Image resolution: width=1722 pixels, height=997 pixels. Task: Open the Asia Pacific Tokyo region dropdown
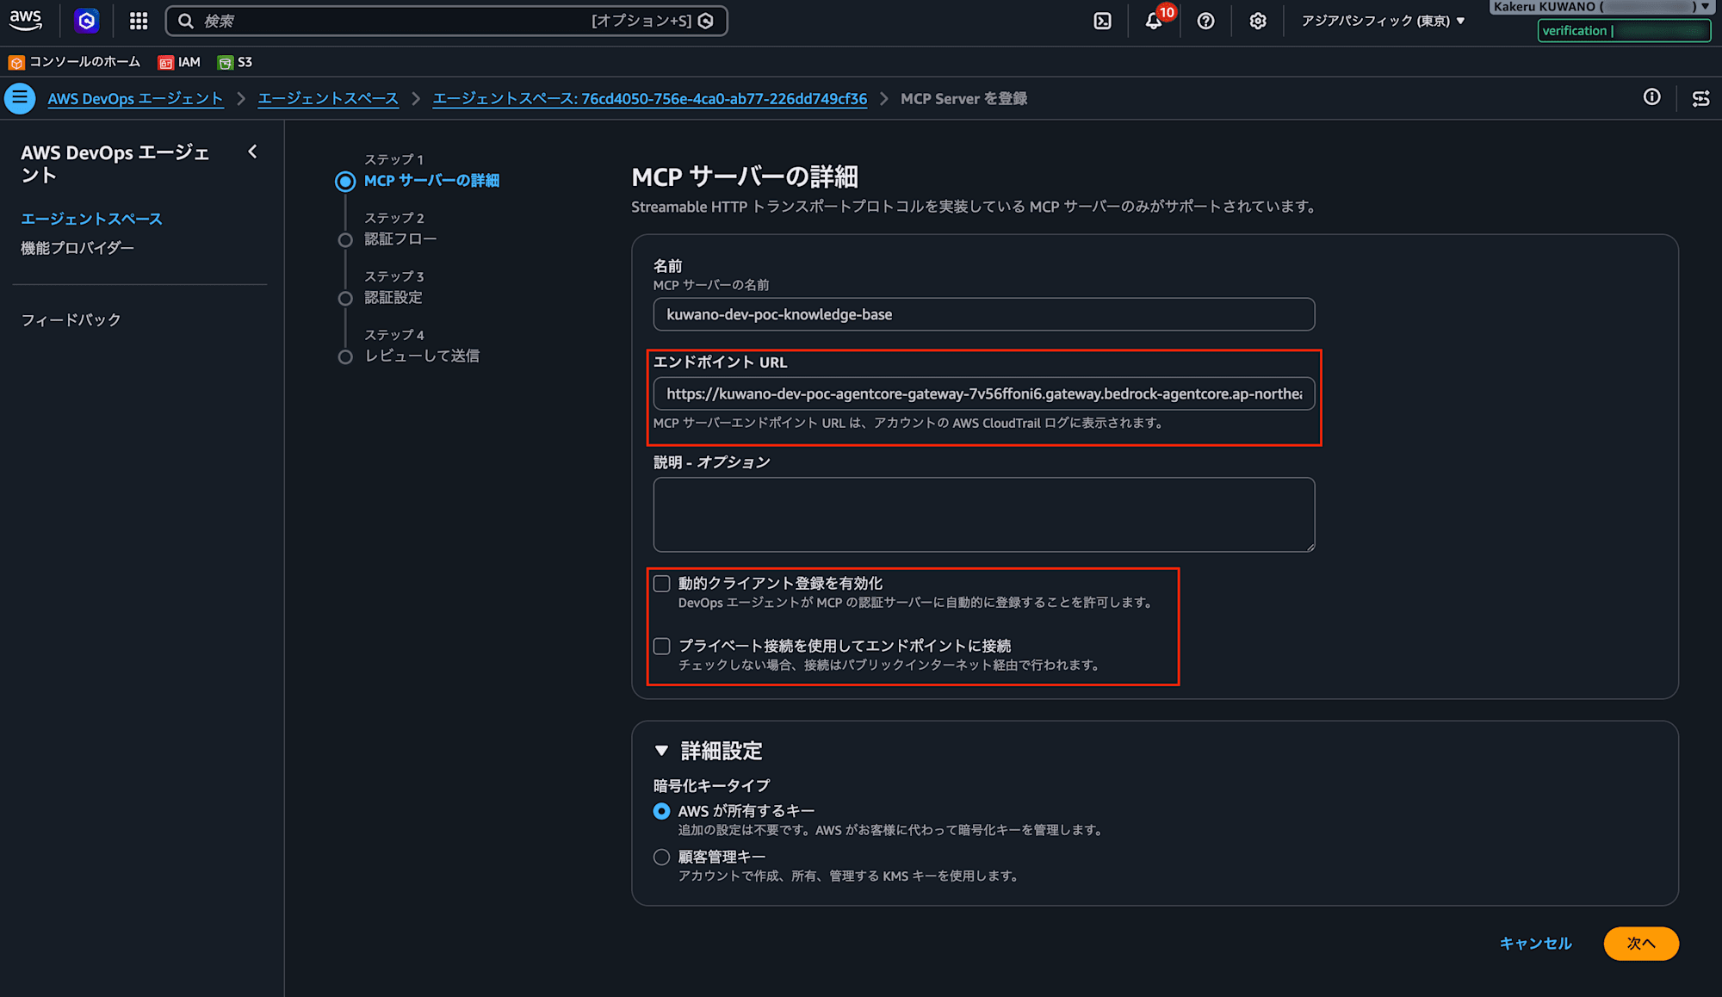click(1383, 21)
